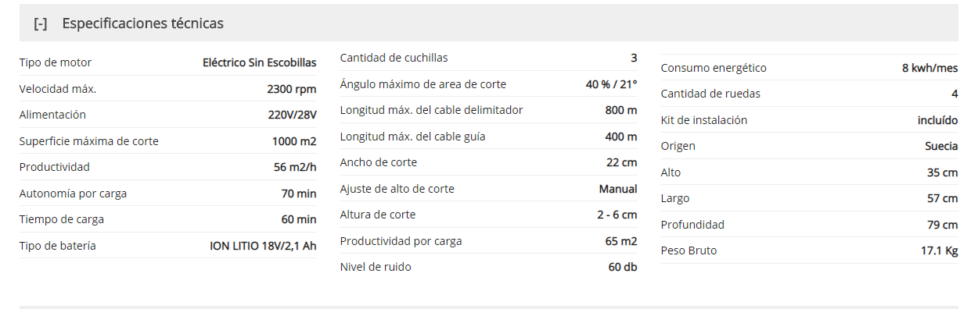Screen dimensions: 978x309
Task: Click the Autonomía por carga label
Action: 73,194
